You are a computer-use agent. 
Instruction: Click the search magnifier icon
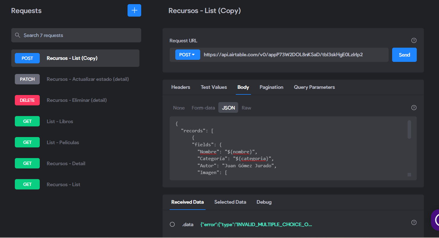pos(18,35)
